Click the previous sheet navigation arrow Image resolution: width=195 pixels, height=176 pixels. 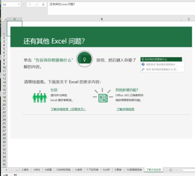(6, 170)
